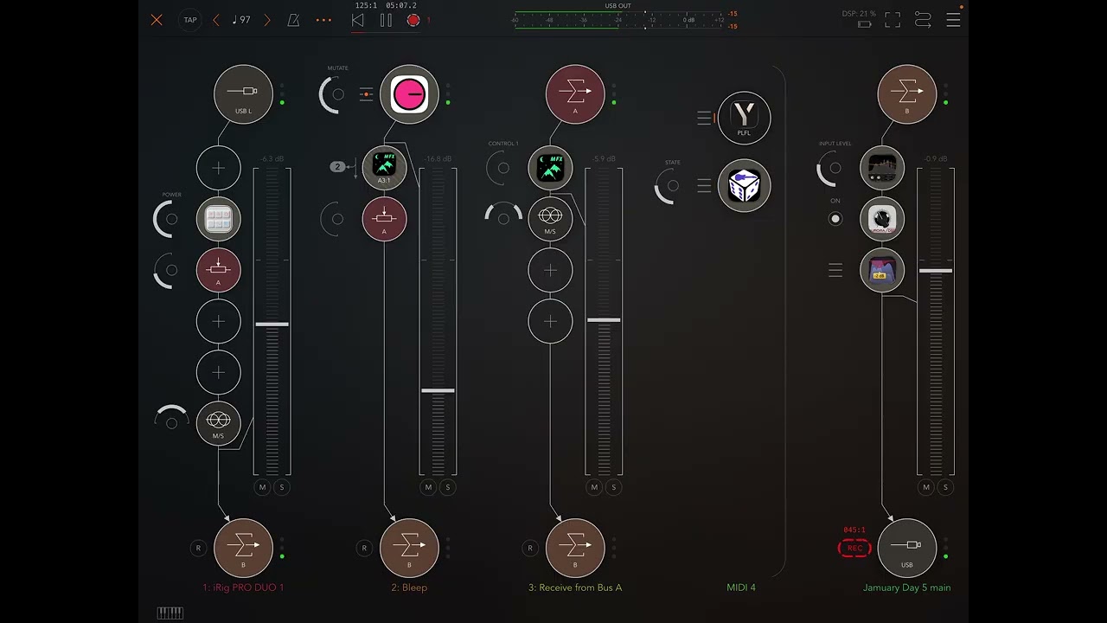Mute channel 2 Bleep
The height and width of the screenshot is (623, 1107).
429,487
